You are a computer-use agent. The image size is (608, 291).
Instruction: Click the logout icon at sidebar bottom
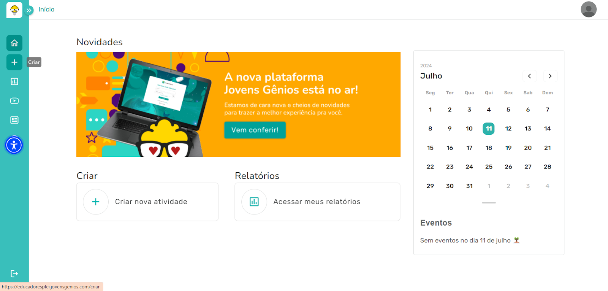[x=14, y=274]
